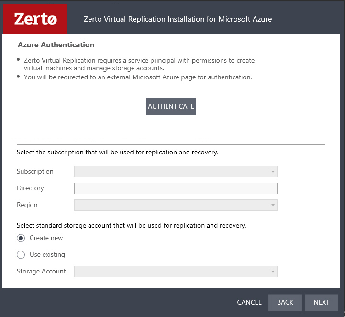The image size is (345, 317).
Task: Click the Region dropdown arrow
Action: tap(273, 205)
